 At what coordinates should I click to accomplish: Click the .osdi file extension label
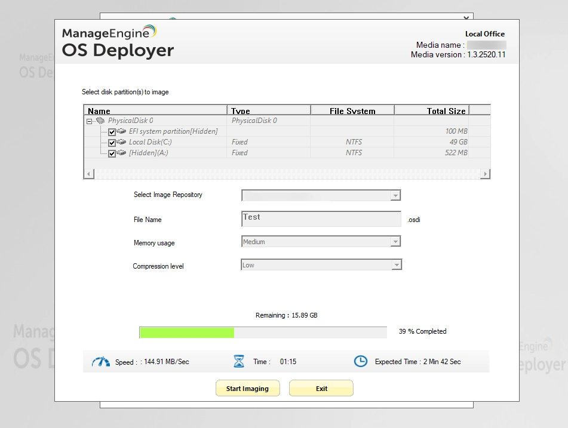(x=414, y=220)
